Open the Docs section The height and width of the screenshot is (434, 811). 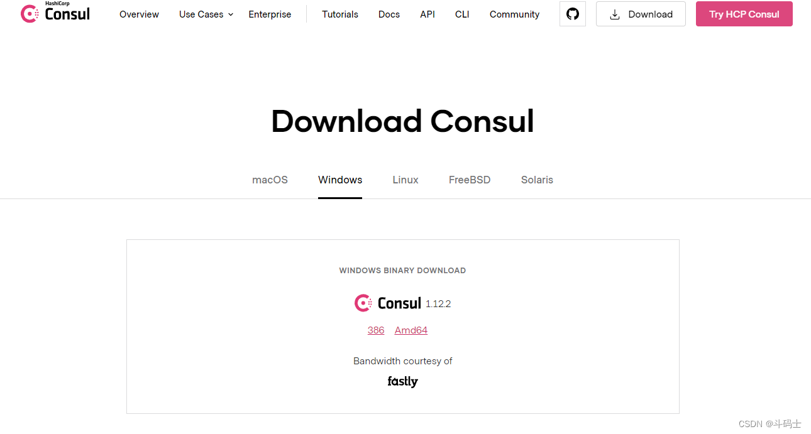tap(389, 14)
